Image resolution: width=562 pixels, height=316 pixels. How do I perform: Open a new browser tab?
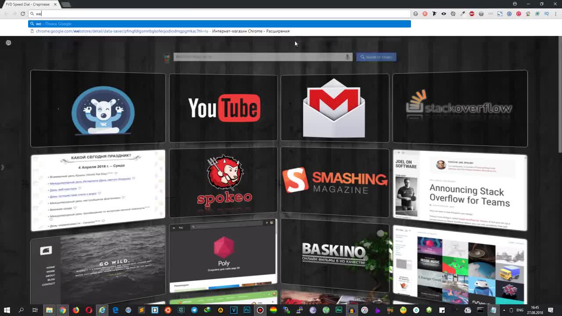(x=66, y=4)
